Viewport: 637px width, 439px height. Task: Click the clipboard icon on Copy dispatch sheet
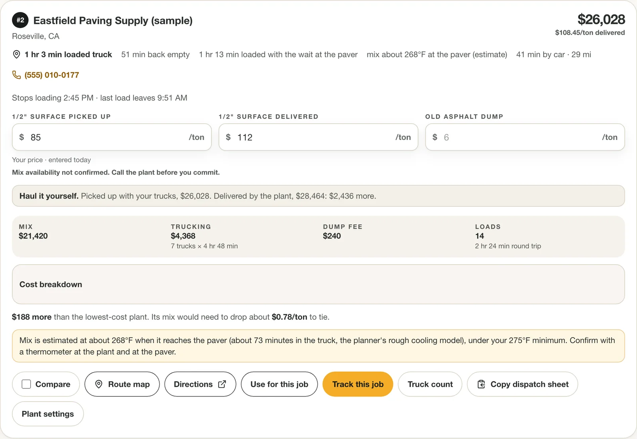481,384
